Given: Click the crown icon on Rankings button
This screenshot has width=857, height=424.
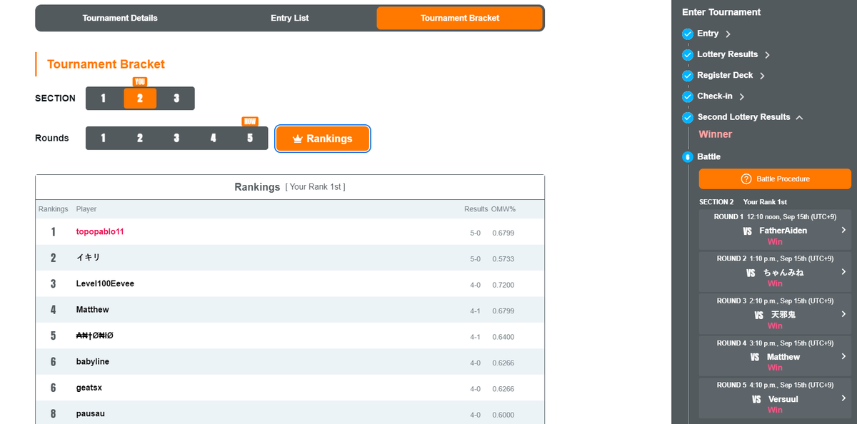Looking at the screenshot, I should 298,138.
